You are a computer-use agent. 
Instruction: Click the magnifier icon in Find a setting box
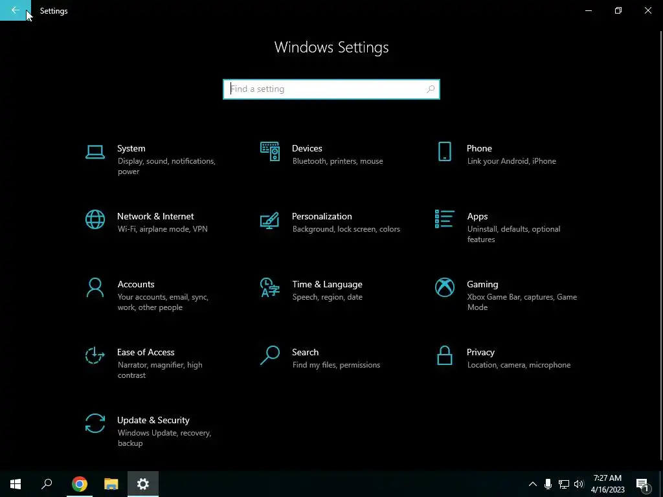click(431, 89)
